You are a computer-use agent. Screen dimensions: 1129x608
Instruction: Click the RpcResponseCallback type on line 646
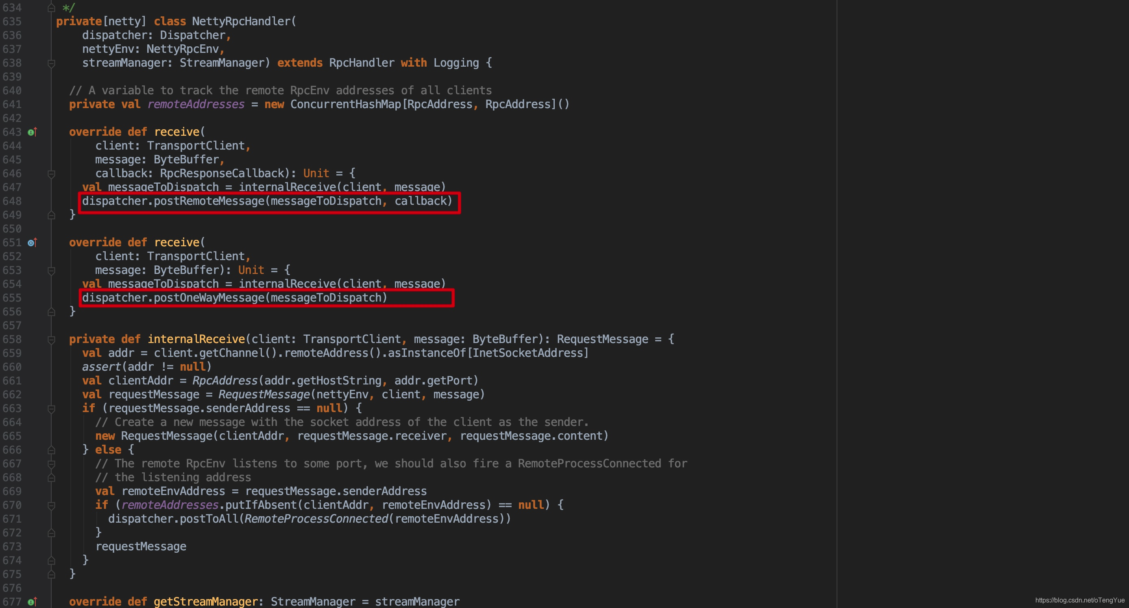point(222,174)
